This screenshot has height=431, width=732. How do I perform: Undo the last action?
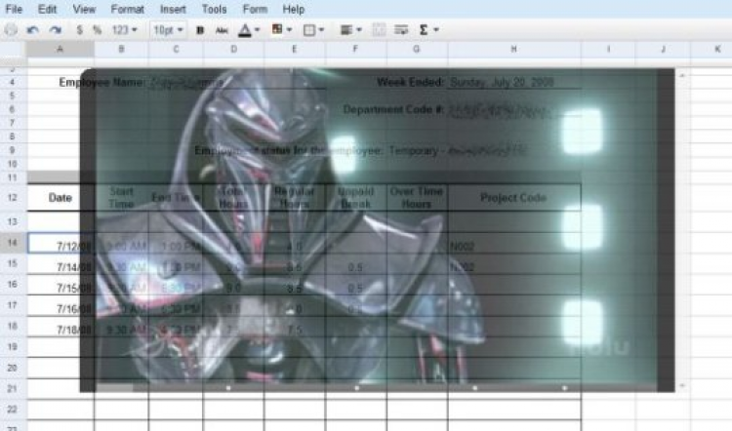32,30
